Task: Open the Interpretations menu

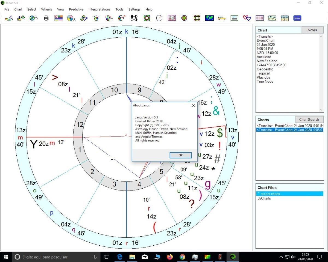Action: tap(99, 9)
